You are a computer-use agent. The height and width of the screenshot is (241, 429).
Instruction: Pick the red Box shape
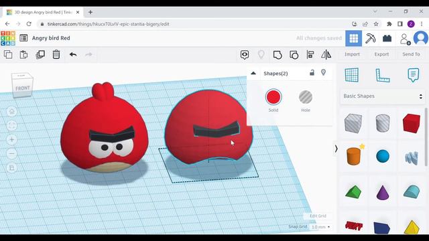point(412,123)
